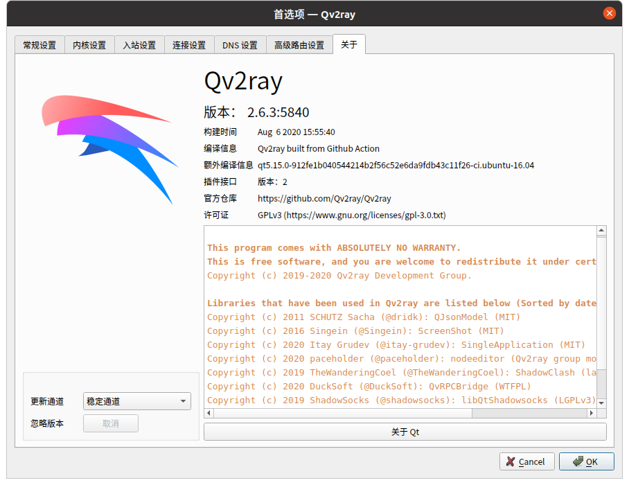
Task: Open the 入站设置 tab
Action: pos(139,44)
